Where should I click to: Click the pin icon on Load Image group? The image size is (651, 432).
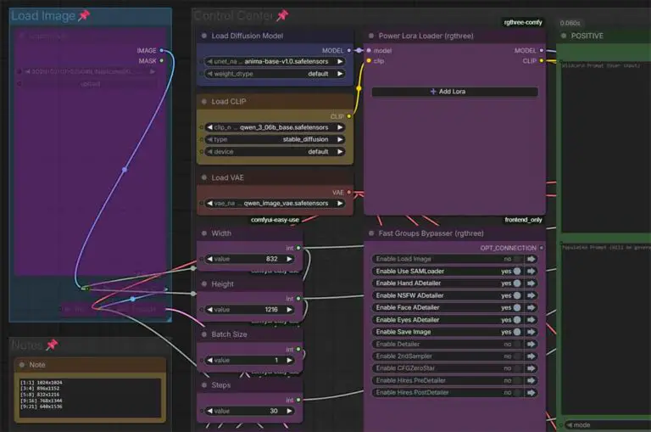point(84,16)
